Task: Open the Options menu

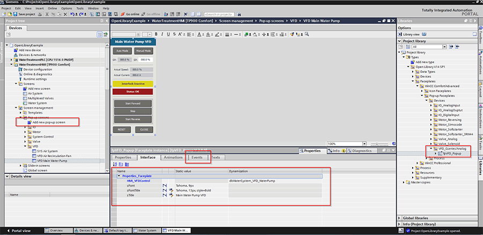Action: [x=67, y=8]
